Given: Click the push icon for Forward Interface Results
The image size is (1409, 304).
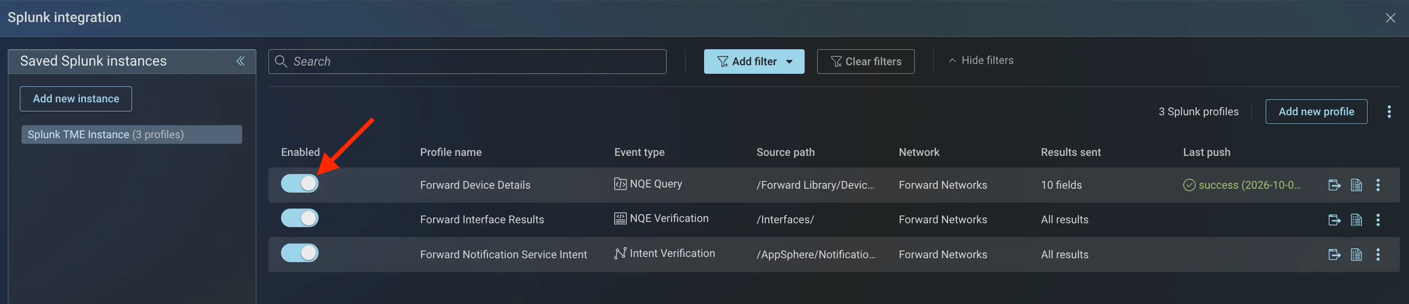Looking at the screenshot, I should click(1334, 220).
